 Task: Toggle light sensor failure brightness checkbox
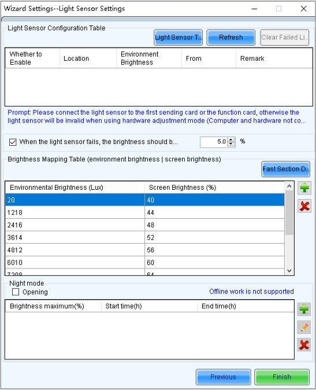coord(13,142)
